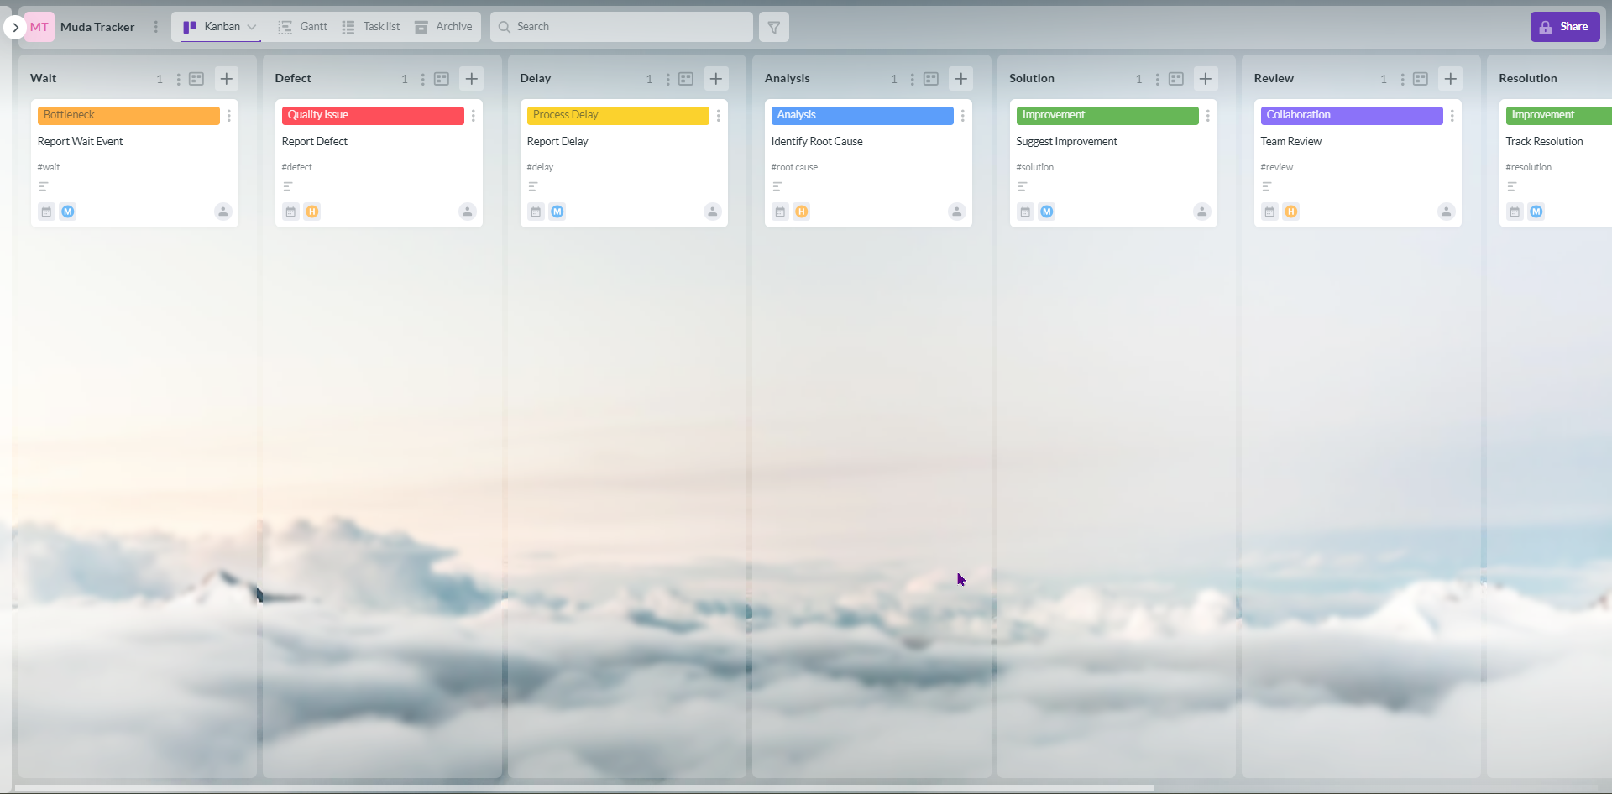Viewport: 1612px width, 794px height.
Task: Click the description lines icon on Report Delay card
Action: point(535,186)
